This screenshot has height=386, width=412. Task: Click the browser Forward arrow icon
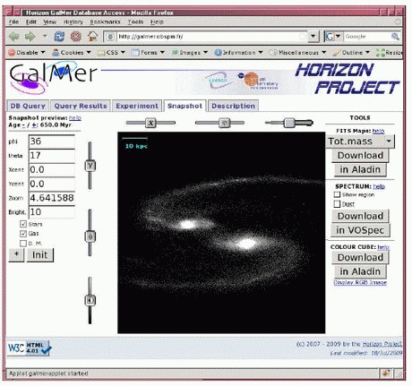[x=30, y=37]
